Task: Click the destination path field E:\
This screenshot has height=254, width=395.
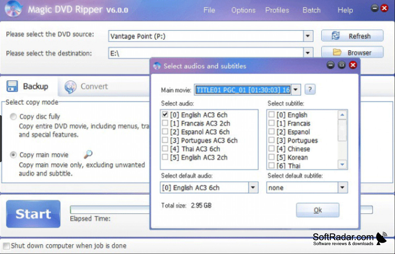Action: coord(206,53)
